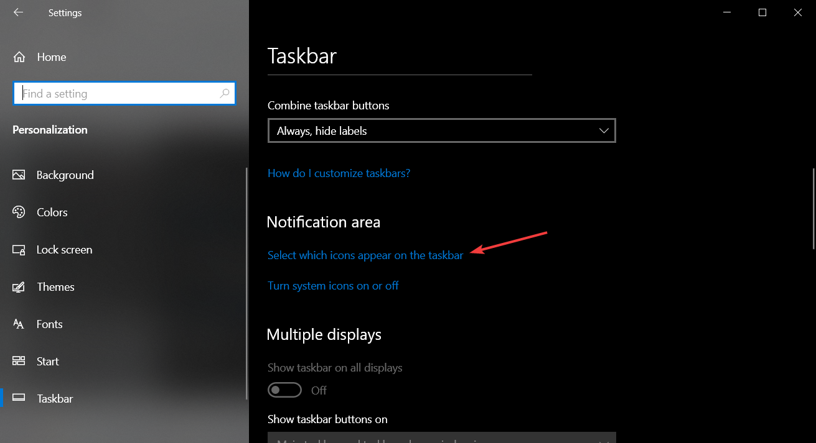Click the Multiple displays heading
816x443 pixels.
(324, 335)
